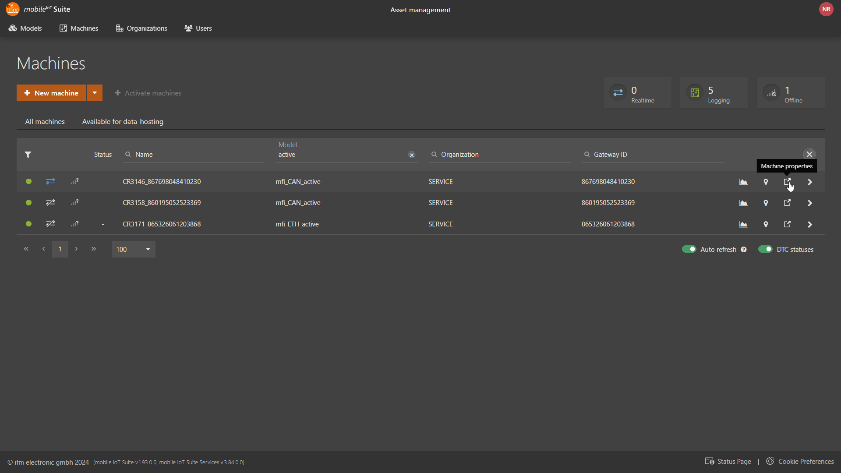This screenshot has height=473, width=841.
Task: Expand CR3158 row with chevron arrow
Action: point(809,203)
